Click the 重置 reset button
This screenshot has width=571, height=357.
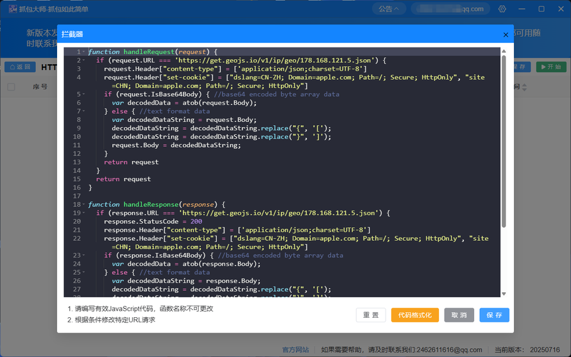click(371, 315)
